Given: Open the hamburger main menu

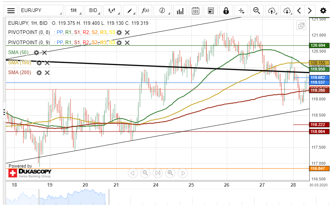Looking at the screenshot, I should (11, 11).
